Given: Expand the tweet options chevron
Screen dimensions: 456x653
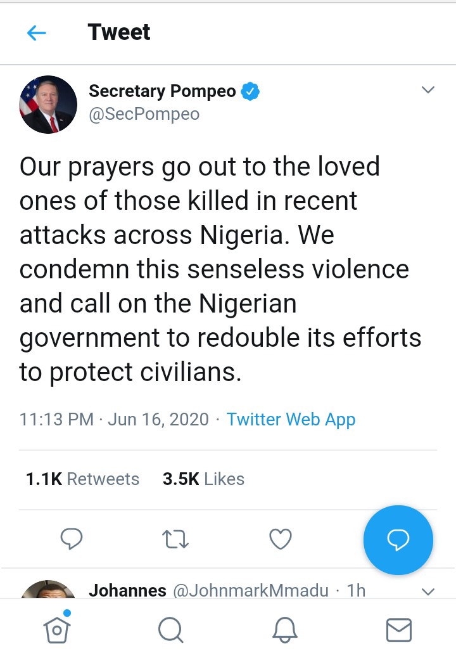Looking at the screenshot, I should (428, 90).
